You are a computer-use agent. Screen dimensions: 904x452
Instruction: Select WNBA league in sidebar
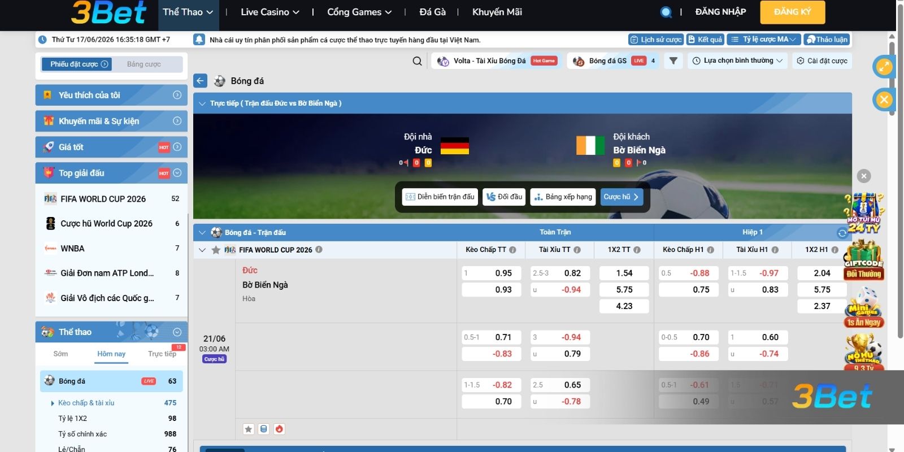click(x=111, y=249)
